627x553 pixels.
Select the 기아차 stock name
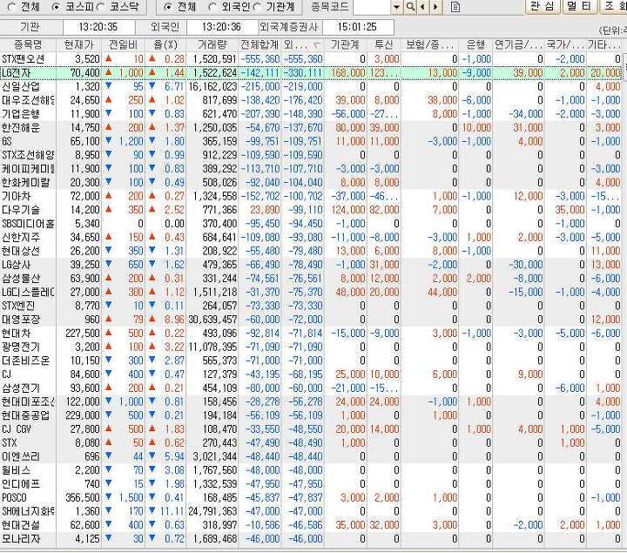tap(17, 196)
